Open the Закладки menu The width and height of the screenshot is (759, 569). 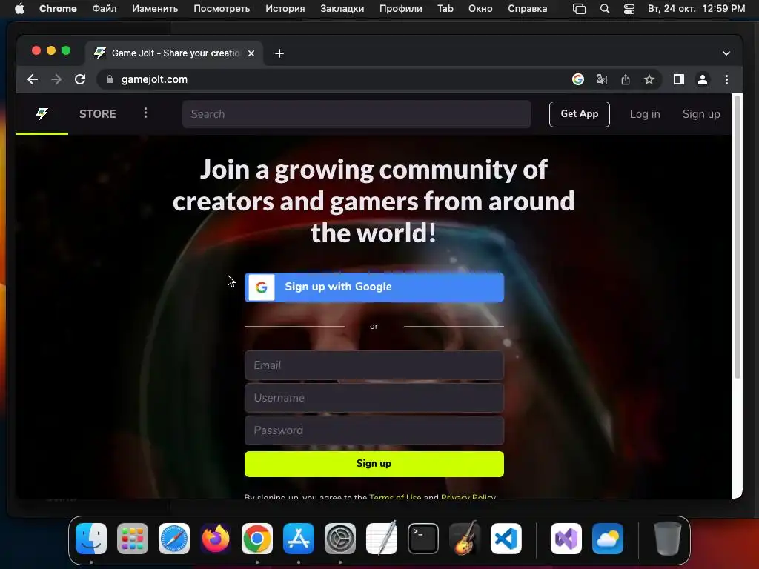tap(342, 9)
